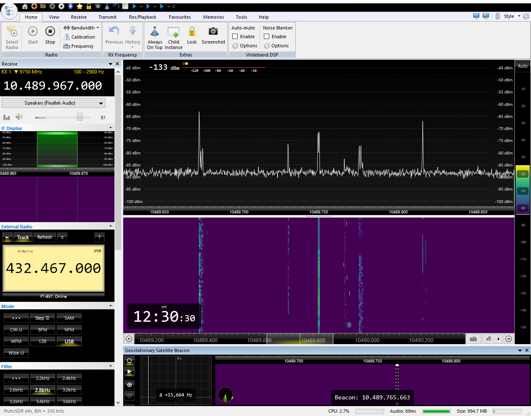Toggle the Track button in External Radio
This screenshot has height=416, width=531.
point(23,237)
